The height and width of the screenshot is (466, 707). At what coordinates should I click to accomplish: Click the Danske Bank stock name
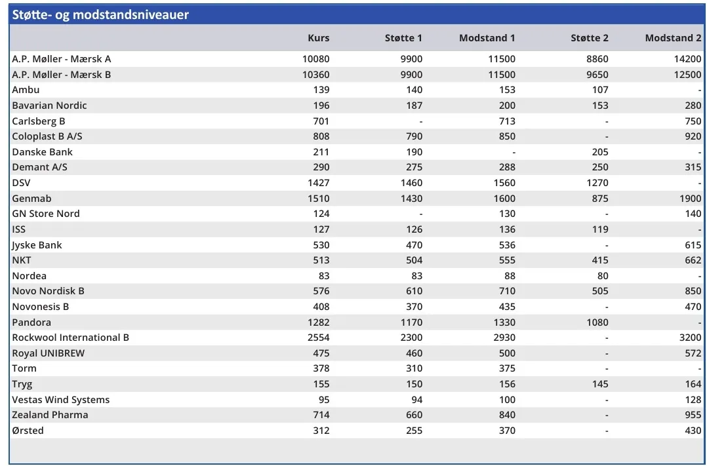(43, 152)
